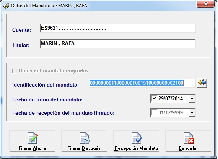Click the yellow-blue arrow icon beside mandate identification
218x159 pixels.
202,83
